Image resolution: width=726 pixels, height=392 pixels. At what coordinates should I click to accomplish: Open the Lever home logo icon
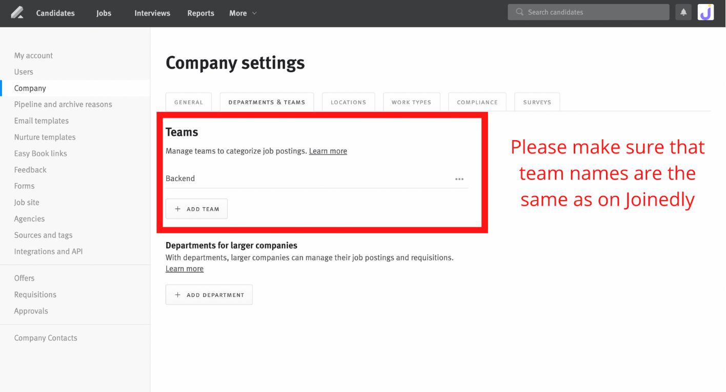(17, 13)
